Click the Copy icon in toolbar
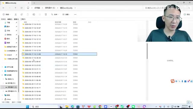193x109 pixels. 22,15
